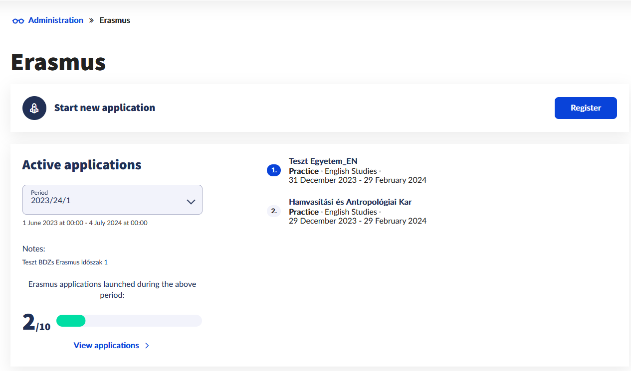Select the number 2 badge
Image resolution: width=631 pixels, height=371 pixels.
[274, 211]
